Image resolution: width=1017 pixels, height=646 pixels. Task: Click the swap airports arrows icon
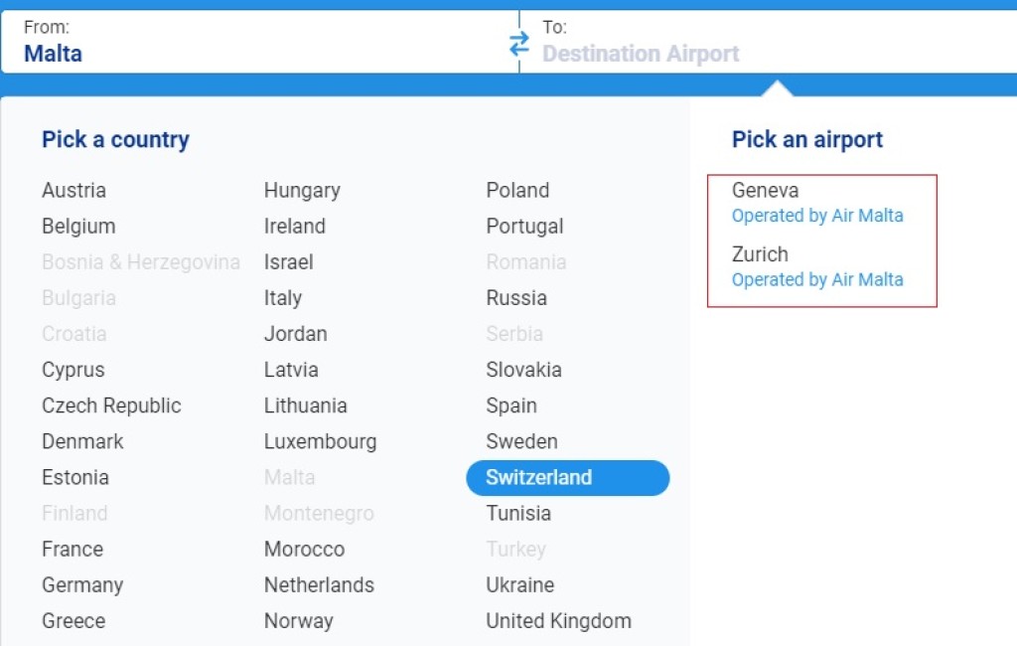[x=519, y=44]
